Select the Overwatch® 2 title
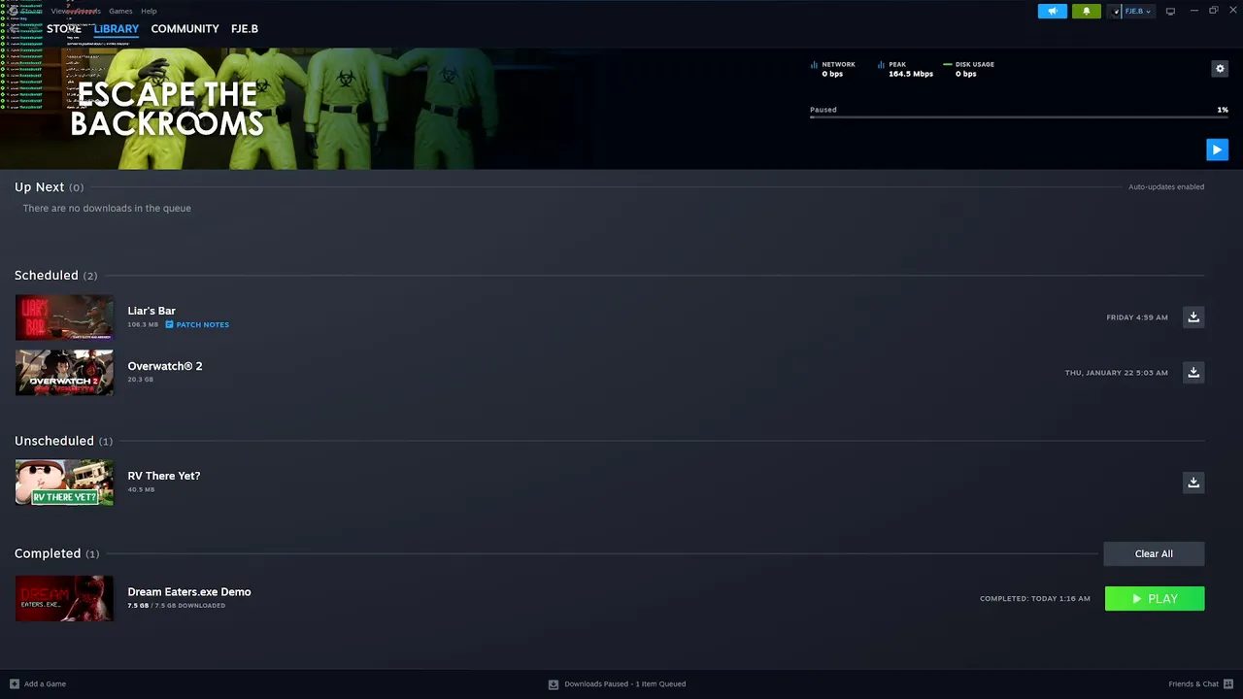1243x699 pixels. pyautogui.click(x=165, y=366)
